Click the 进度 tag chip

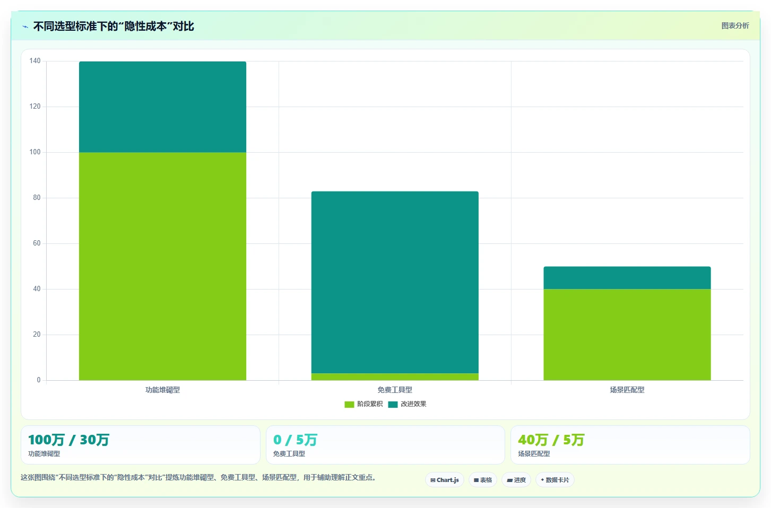point(516,480)
